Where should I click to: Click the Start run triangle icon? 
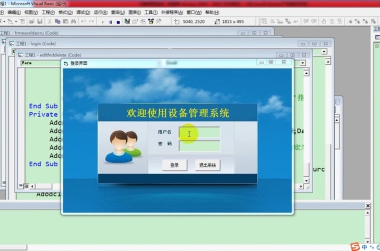coord(103,22)
